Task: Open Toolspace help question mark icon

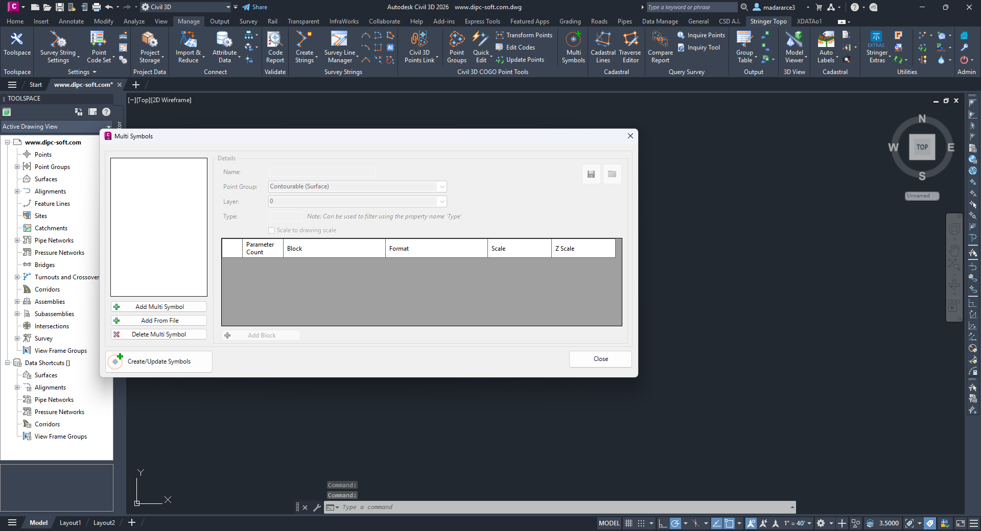Action: point(106,112)
